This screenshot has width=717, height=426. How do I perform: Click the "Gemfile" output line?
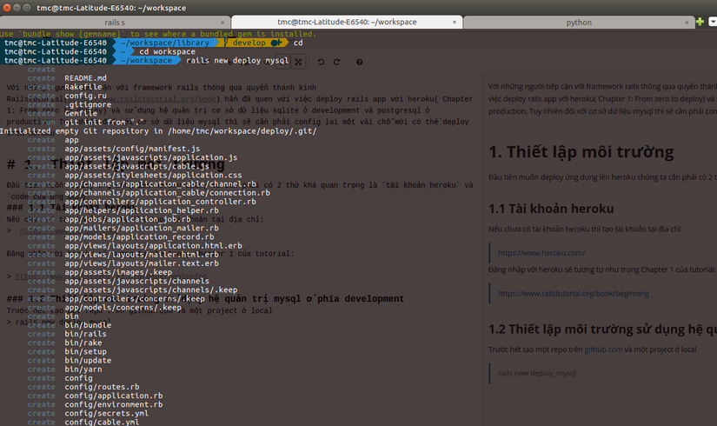tap(81, 114)
